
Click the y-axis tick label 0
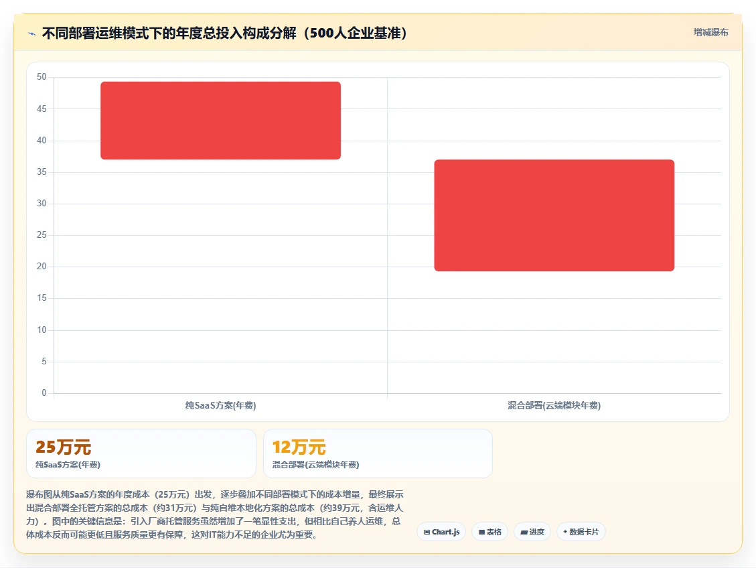44,393
